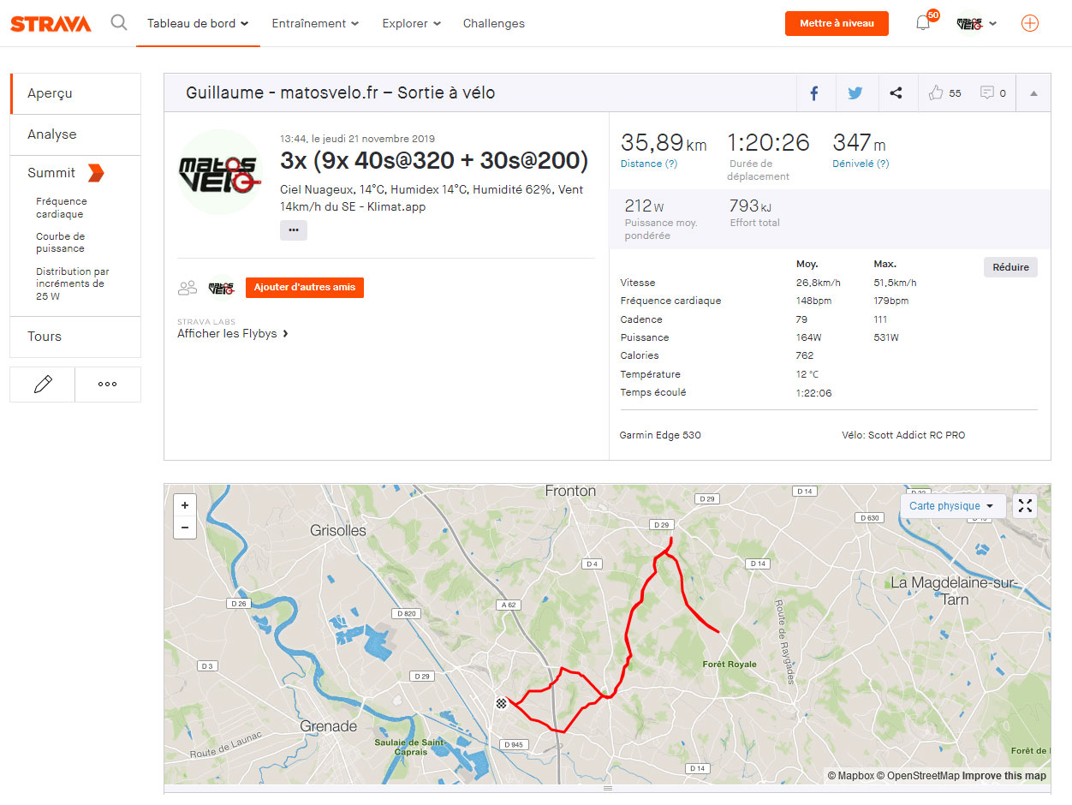1072x805 pixels.
Task: Edit activity with pencil icon
Action: (x=43, y=385)
